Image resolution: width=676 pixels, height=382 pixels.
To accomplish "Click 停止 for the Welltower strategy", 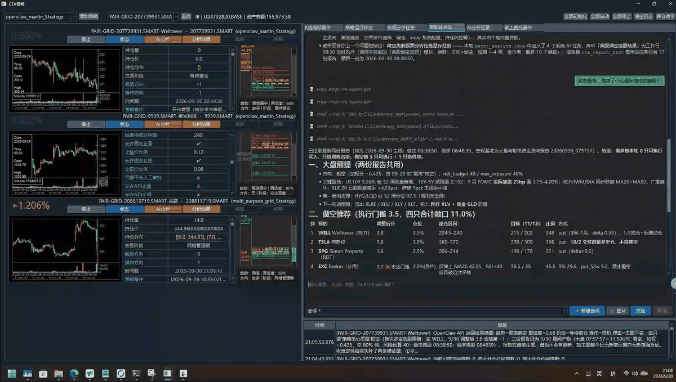I will [x=86, y=39].
